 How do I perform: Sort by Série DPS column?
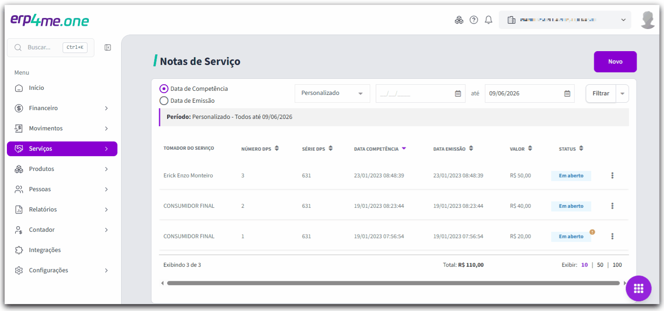317,149
